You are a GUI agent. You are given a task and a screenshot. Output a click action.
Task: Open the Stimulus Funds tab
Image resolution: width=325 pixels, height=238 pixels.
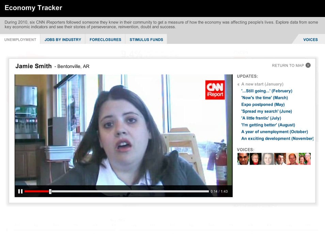coord(146,39)
